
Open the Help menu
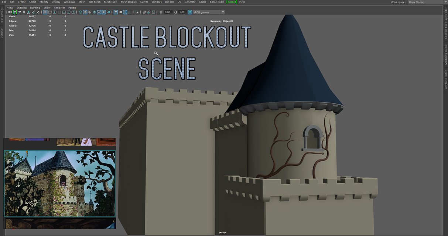(x=242, y=2)
